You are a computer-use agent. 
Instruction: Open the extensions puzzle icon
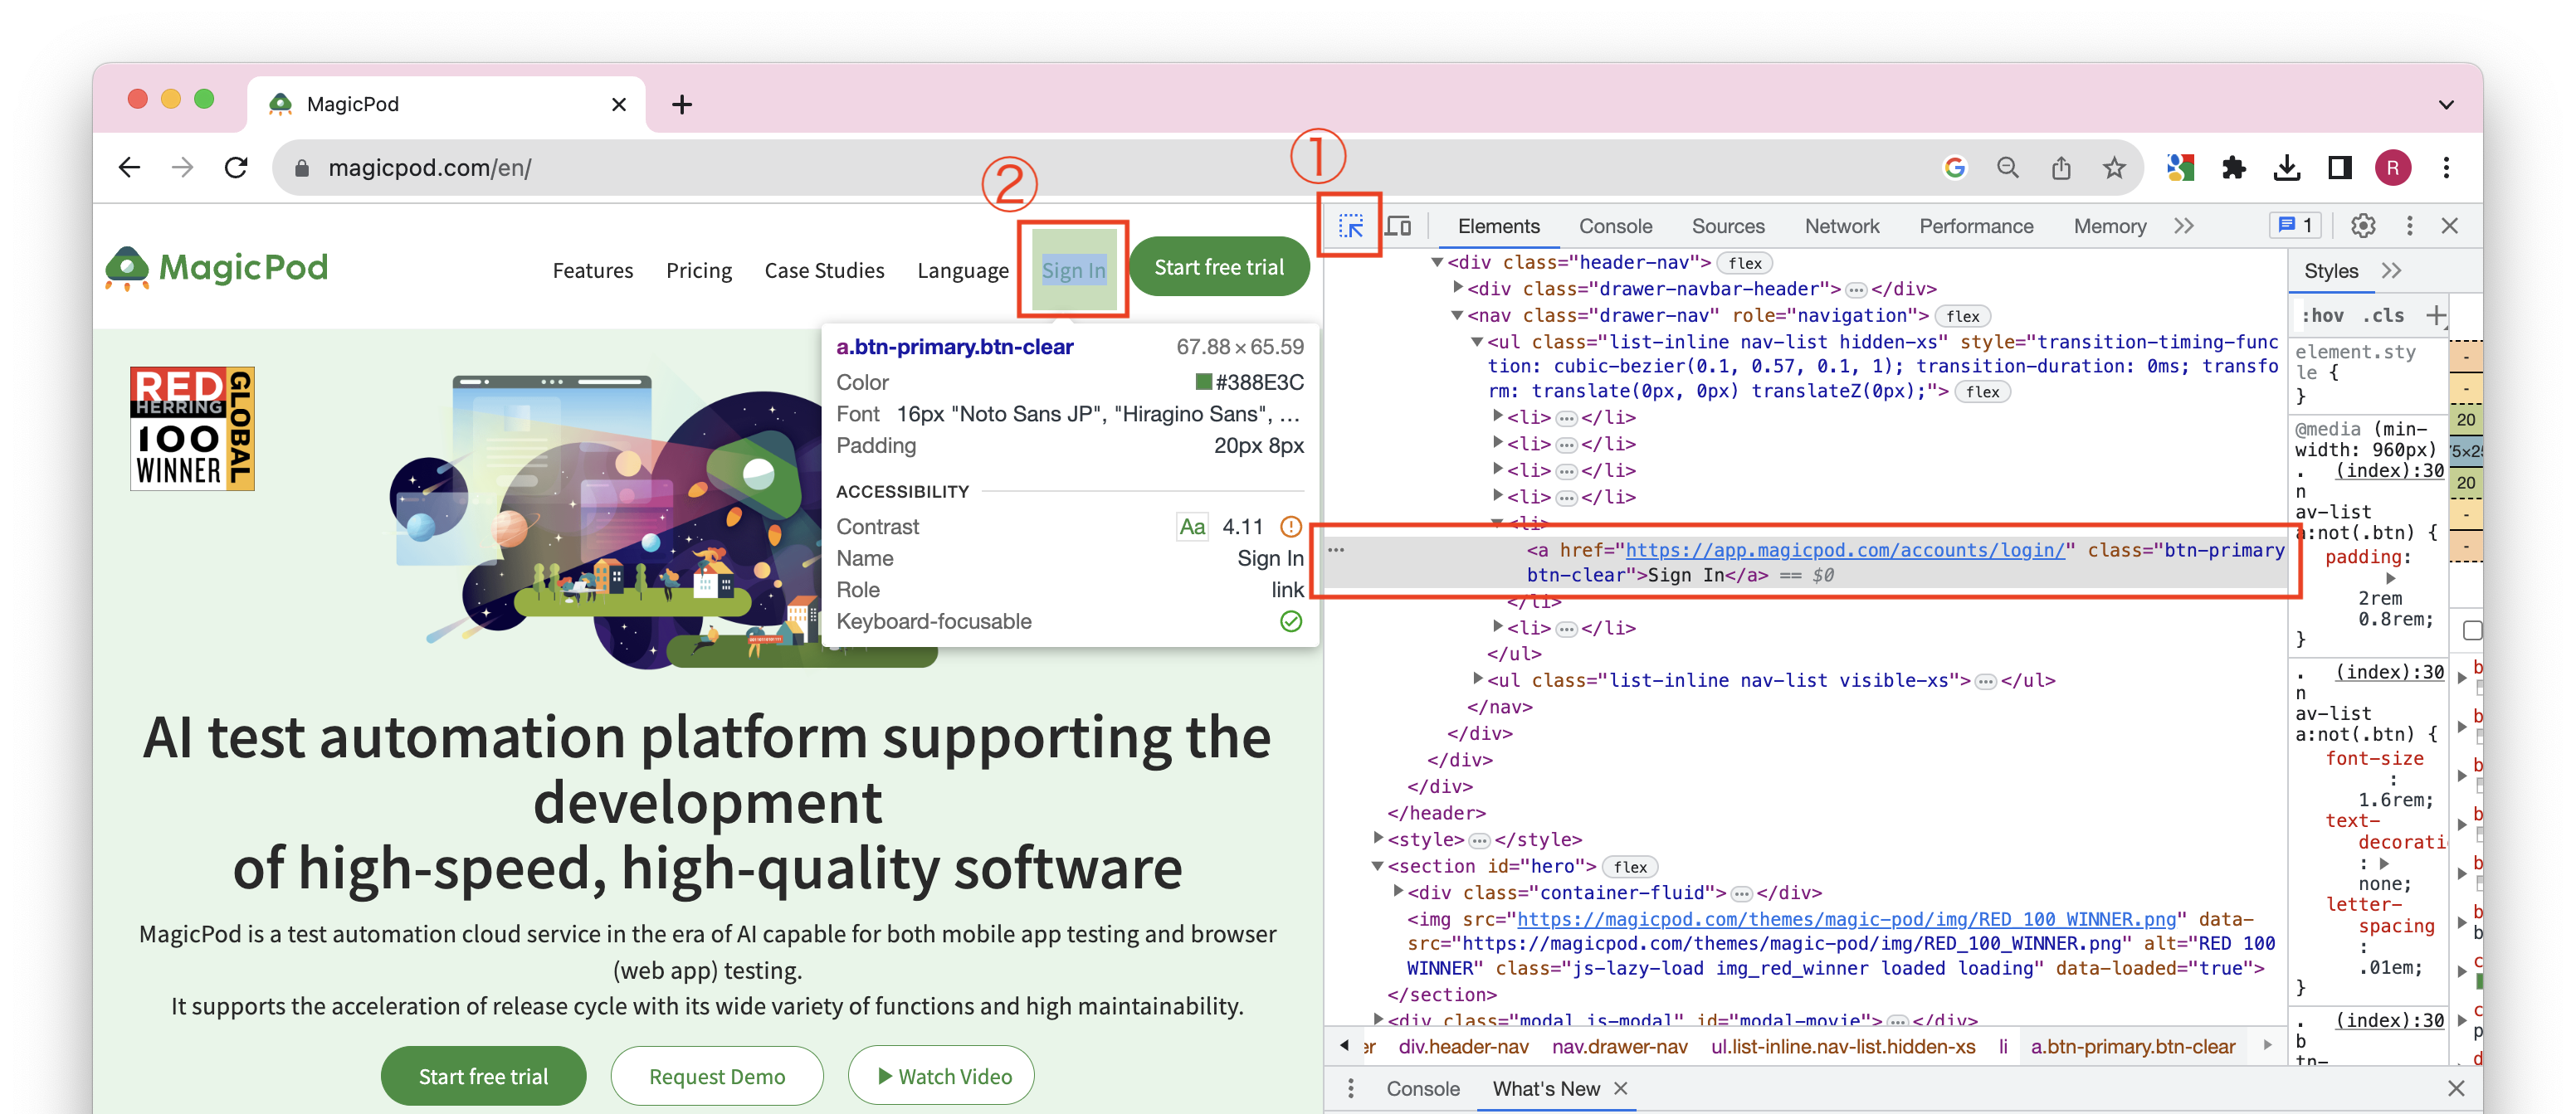2233,168
